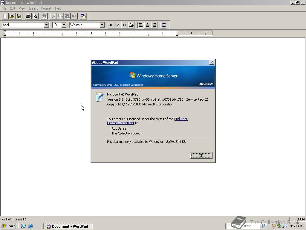Click the licensee name Rob Jansen
Image resolution: width=306 pixels, height=230 pixels.
120,128
